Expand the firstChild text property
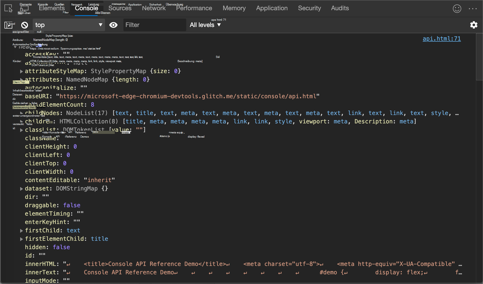 click(21, 231)
